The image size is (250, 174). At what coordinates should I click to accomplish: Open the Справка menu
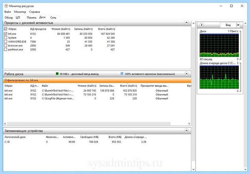coord(35,12)
